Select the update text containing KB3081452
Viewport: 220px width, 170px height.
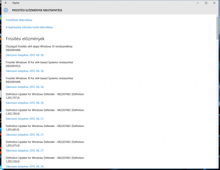39,64
